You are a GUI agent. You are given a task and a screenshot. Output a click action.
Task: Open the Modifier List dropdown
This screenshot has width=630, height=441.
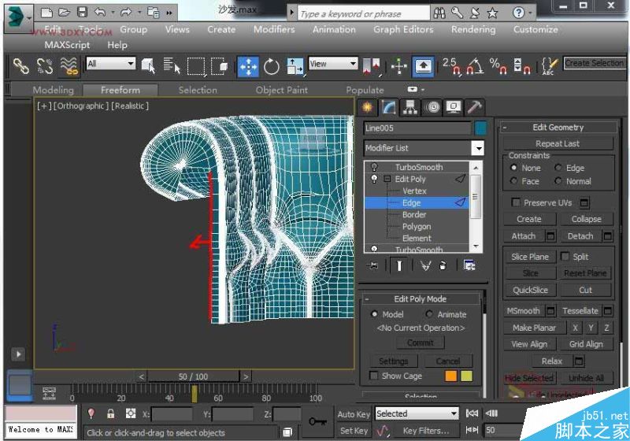(477, 148)
